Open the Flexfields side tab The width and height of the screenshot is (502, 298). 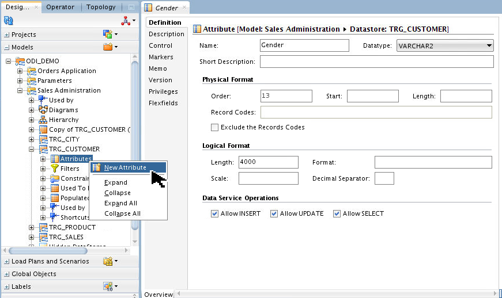(163, 103)
